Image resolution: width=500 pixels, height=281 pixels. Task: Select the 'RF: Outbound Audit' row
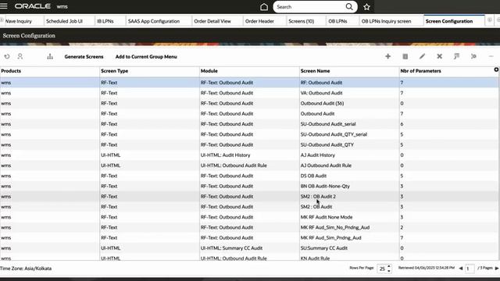point(249,83)
